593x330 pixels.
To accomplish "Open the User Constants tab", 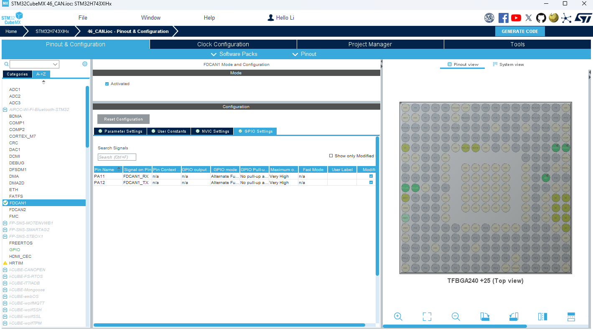I will coord(168,131).
